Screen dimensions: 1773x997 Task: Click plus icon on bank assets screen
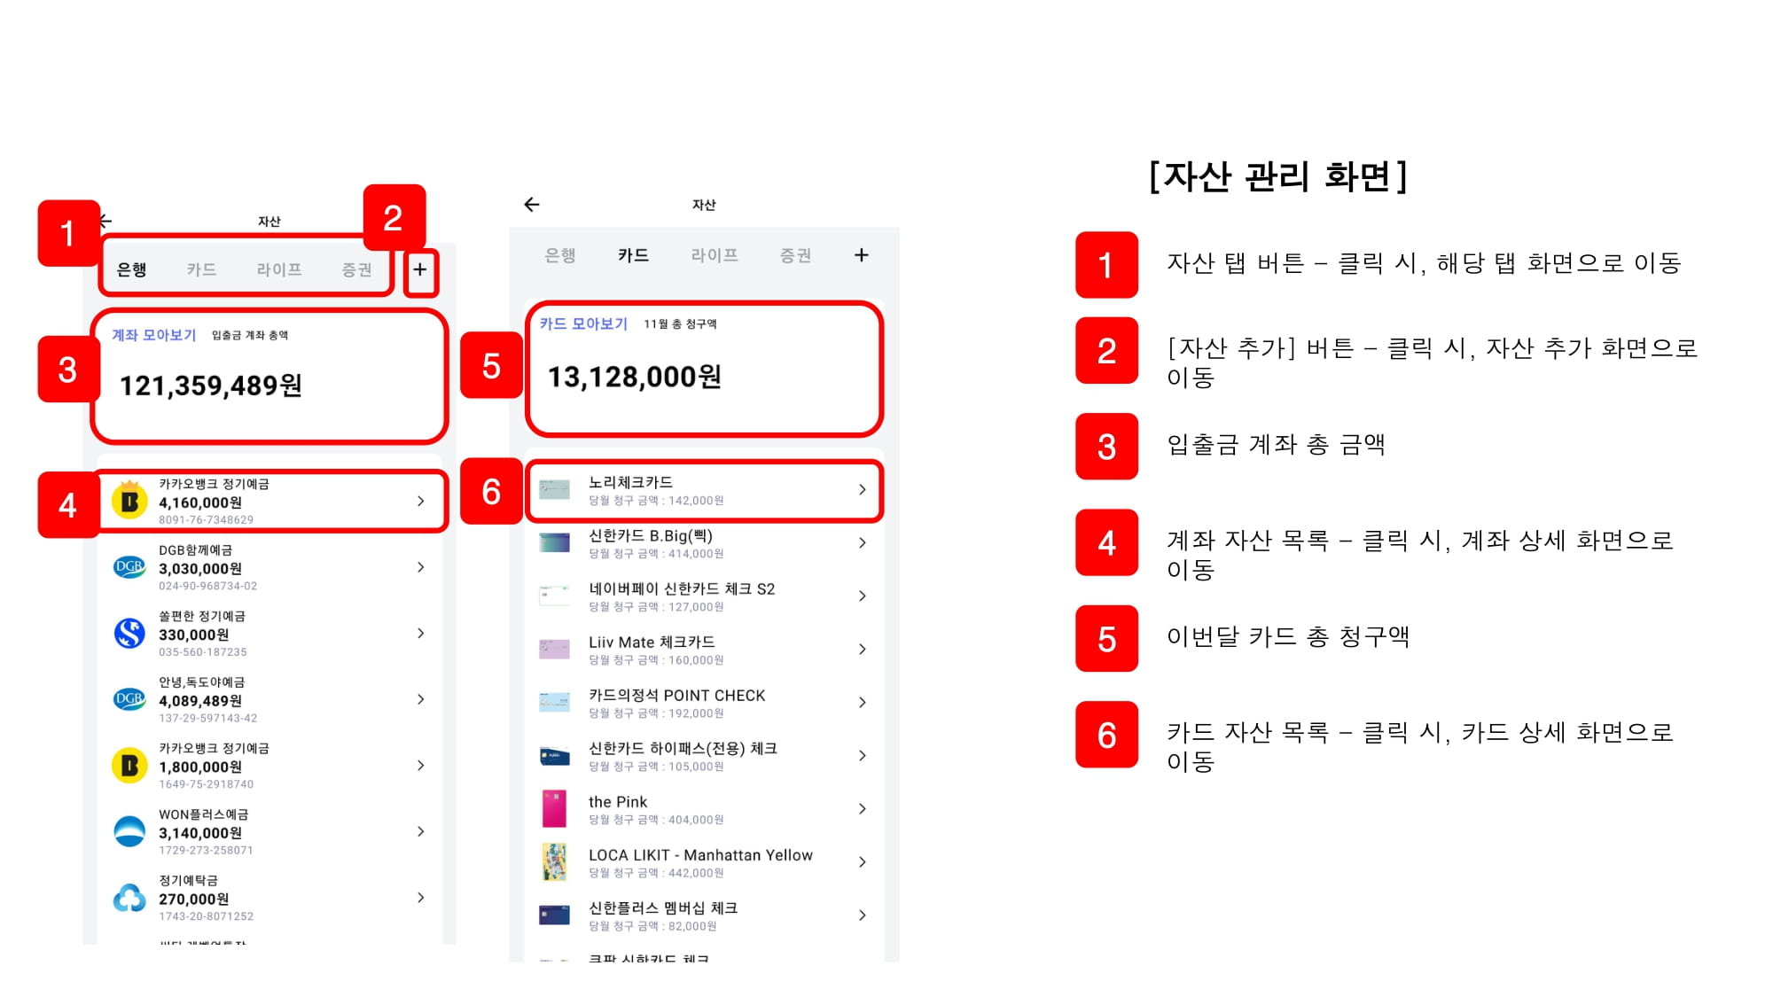(x=420, y=269)
